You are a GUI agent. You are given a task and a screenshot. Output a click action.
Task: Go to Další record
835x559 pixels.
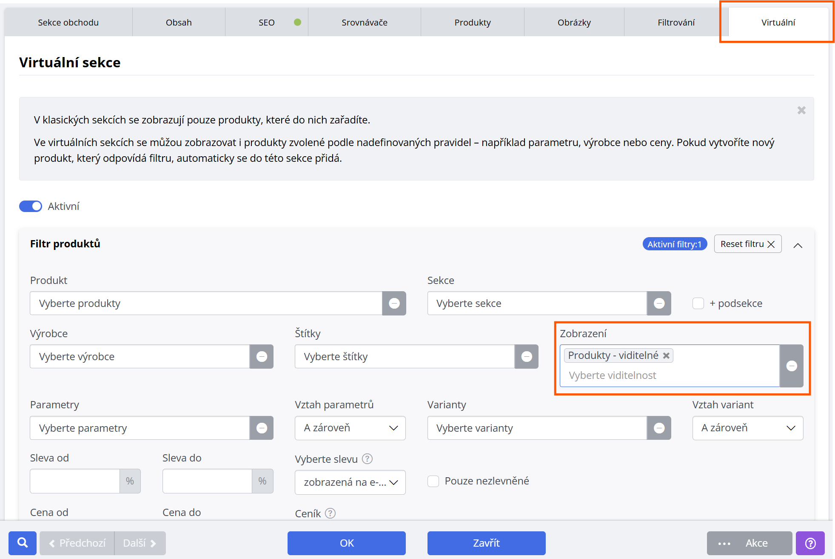140,543
